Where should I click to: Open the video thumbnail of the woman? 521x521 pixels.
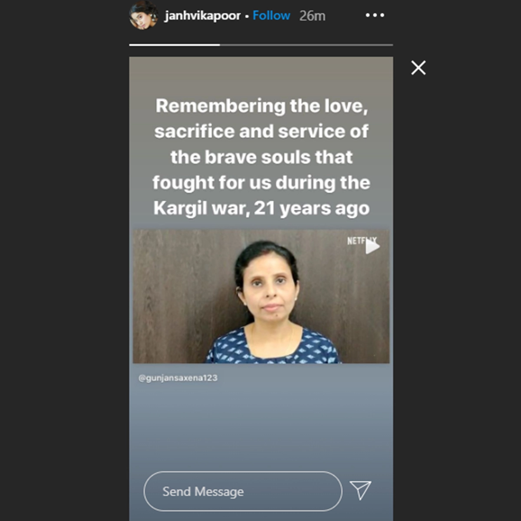tap(261, 297)
